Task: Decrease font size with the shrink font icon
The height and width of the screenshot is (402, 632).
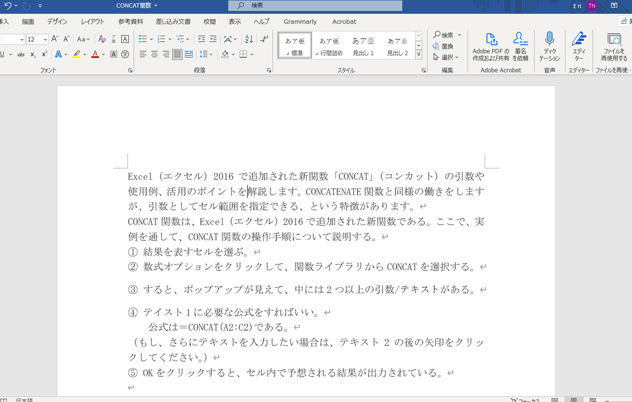Action: (66, 39)
